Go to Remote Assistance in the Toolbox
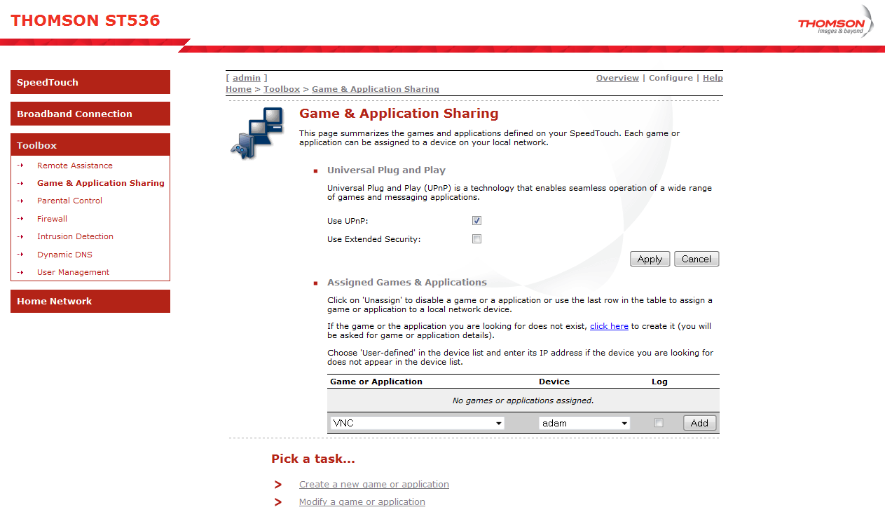Screen dimensions: 885x512 click(75, 166)
